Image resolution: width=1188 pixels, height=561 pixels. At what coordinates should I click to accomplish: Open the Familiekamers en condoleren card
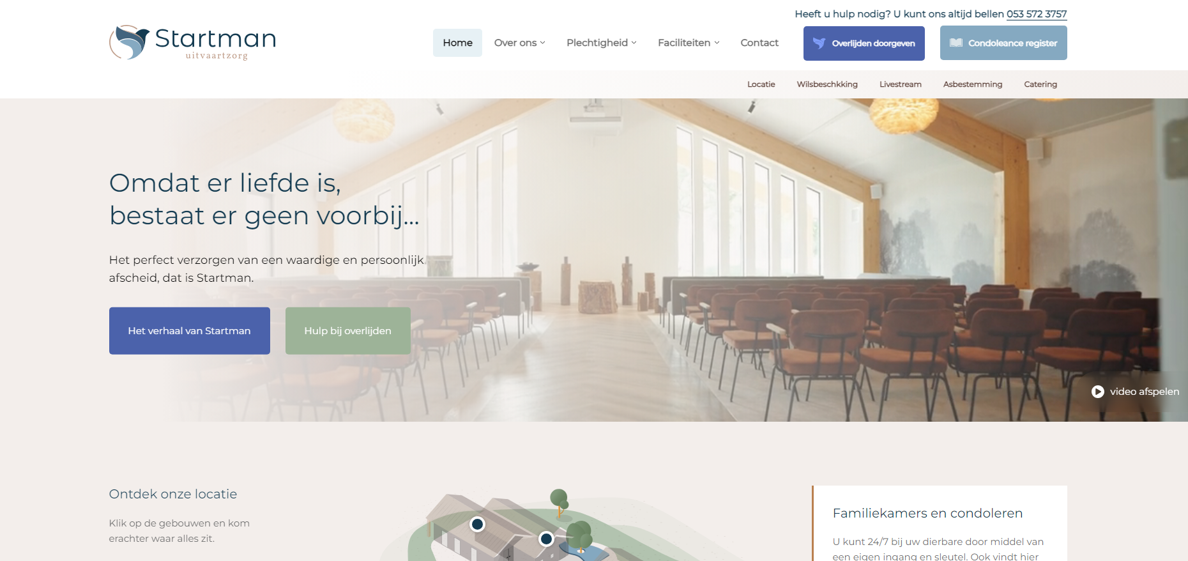click(940, 523)
